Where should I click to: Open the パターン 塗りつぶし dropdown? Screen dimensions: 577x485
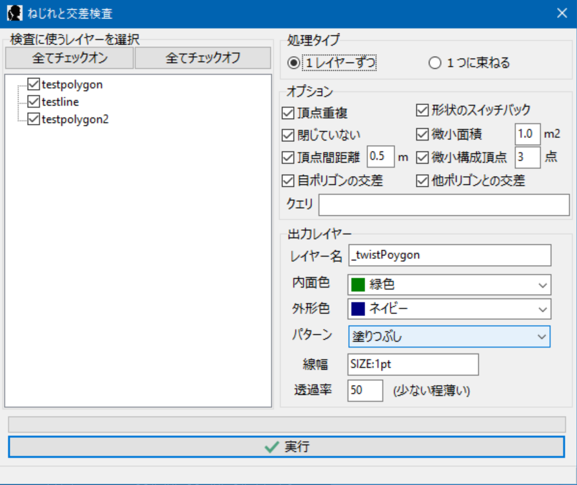click(x=449, y=336)
